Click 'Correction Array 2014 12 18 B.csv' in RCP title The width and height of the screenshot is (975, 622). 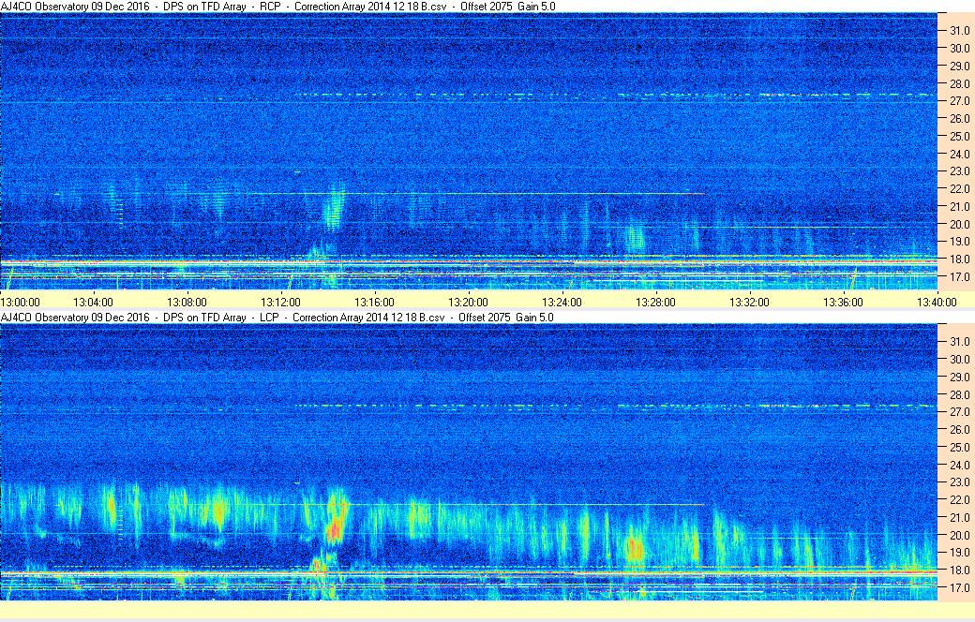click(370, 7)
